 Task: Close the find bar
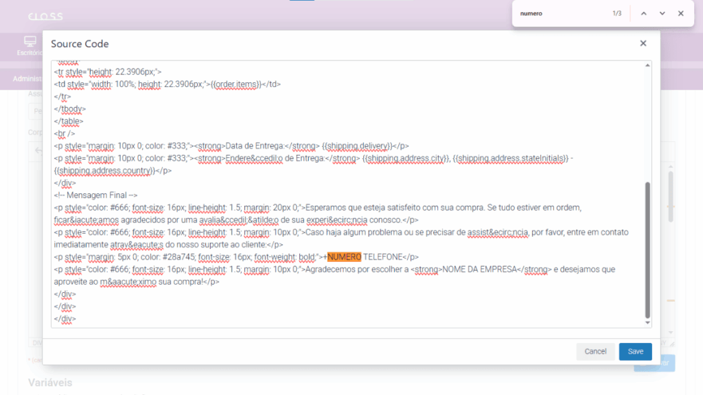coord(680,14)
